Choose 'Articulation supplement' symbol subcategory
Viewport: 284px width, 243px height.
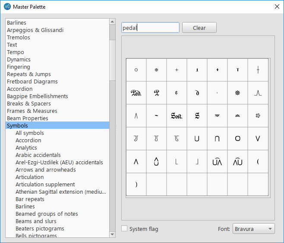point(45,185)
